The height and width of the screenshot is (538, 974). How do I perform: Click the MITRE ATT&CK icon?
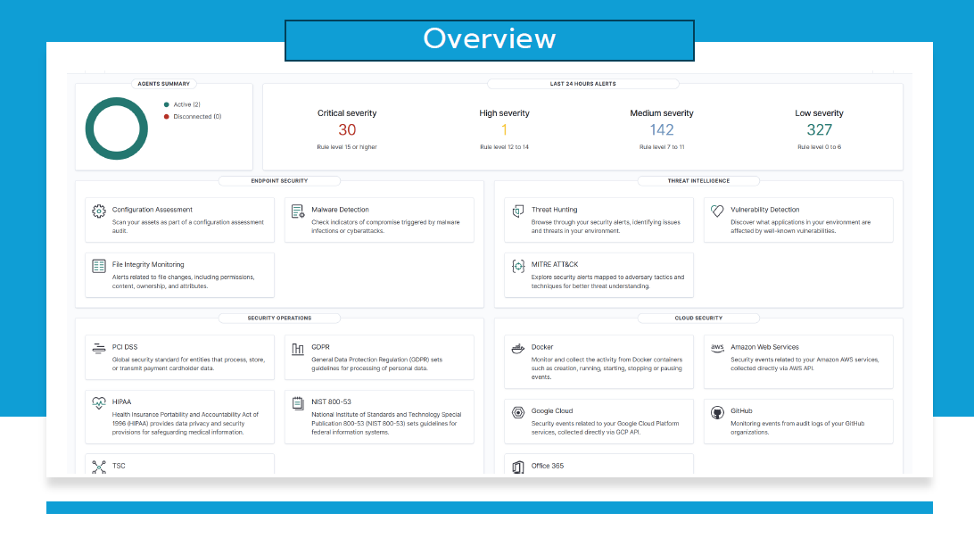point(518,266)
